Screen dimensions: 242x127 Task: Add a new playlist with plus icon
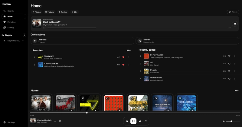click(x=25, y=35)
